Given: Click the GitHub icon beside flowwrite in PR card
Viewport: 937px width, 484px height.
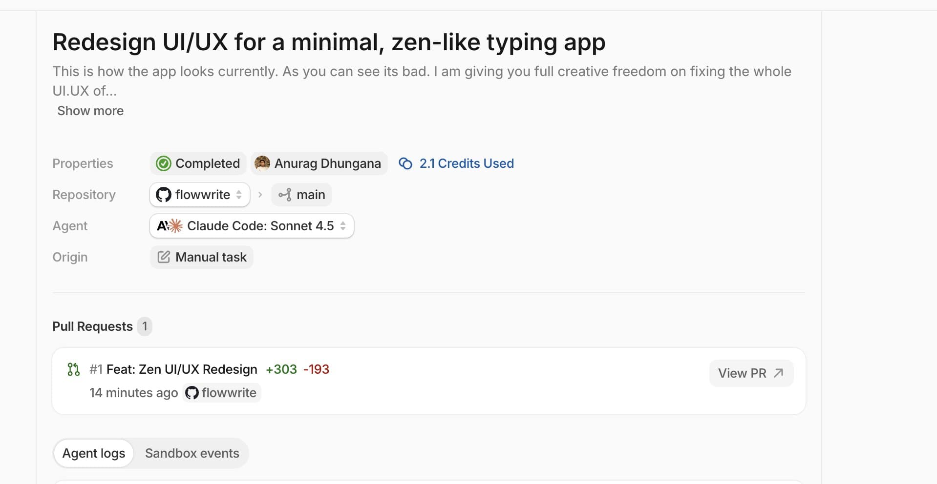Looking at the screenshot, I should click(x=192, y=393).
